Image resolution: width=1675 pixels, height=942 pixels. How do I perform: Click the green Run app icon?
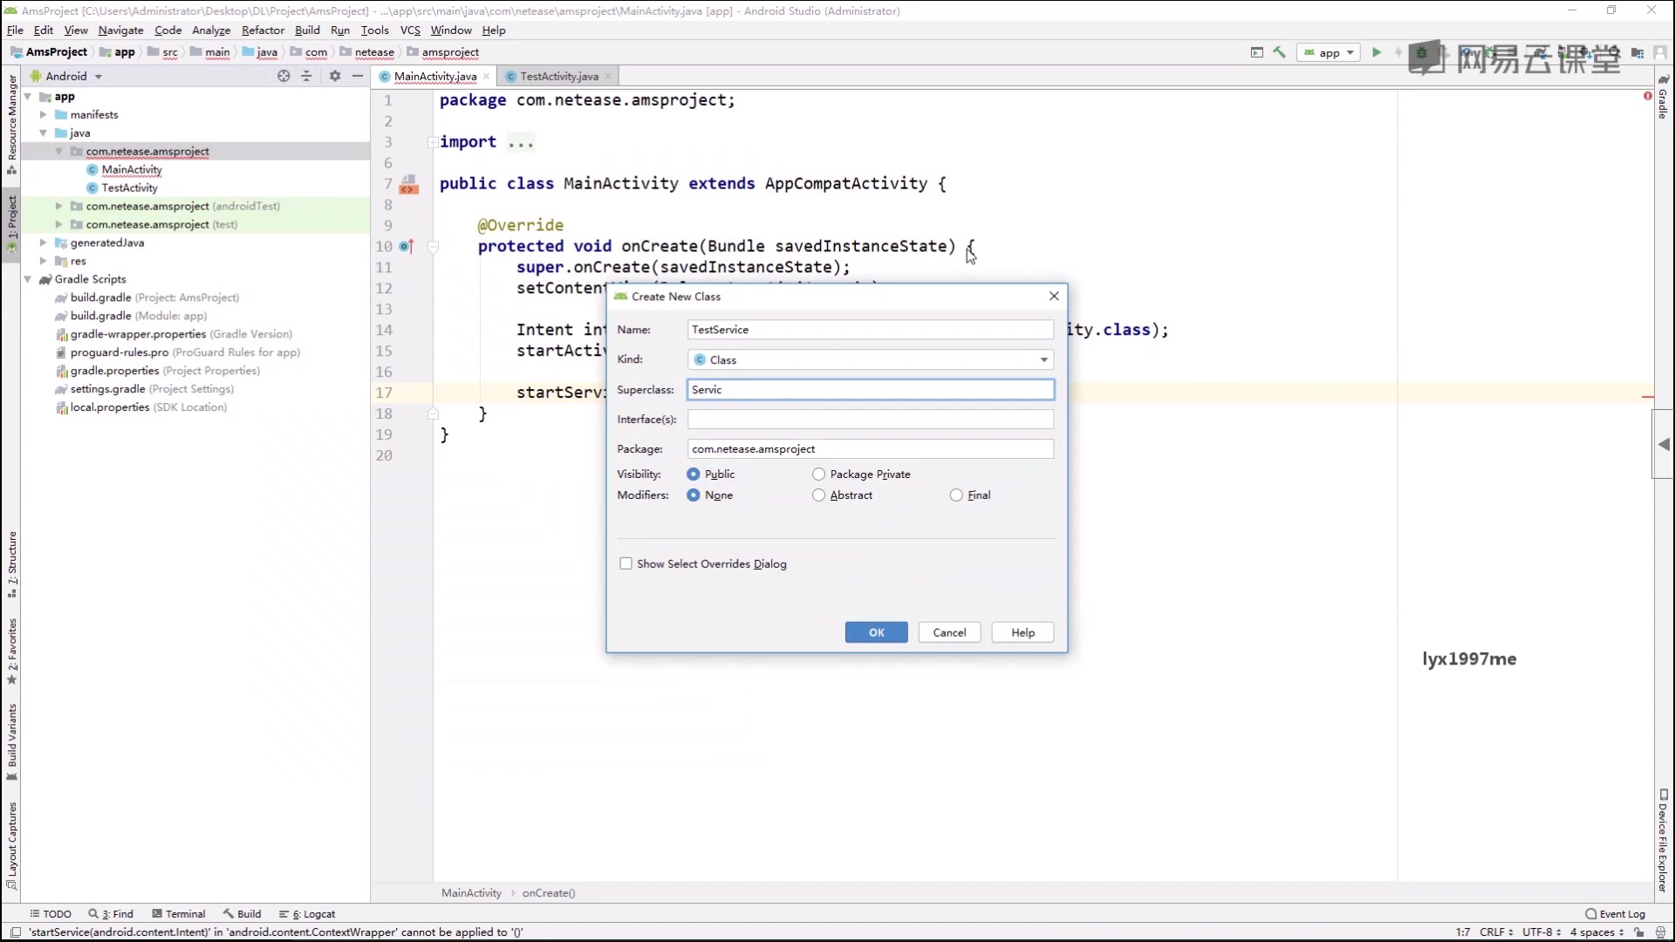1377,52
